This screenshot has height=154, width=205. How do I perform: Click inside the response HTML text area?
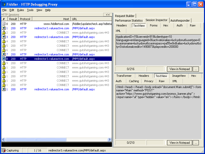158,112
